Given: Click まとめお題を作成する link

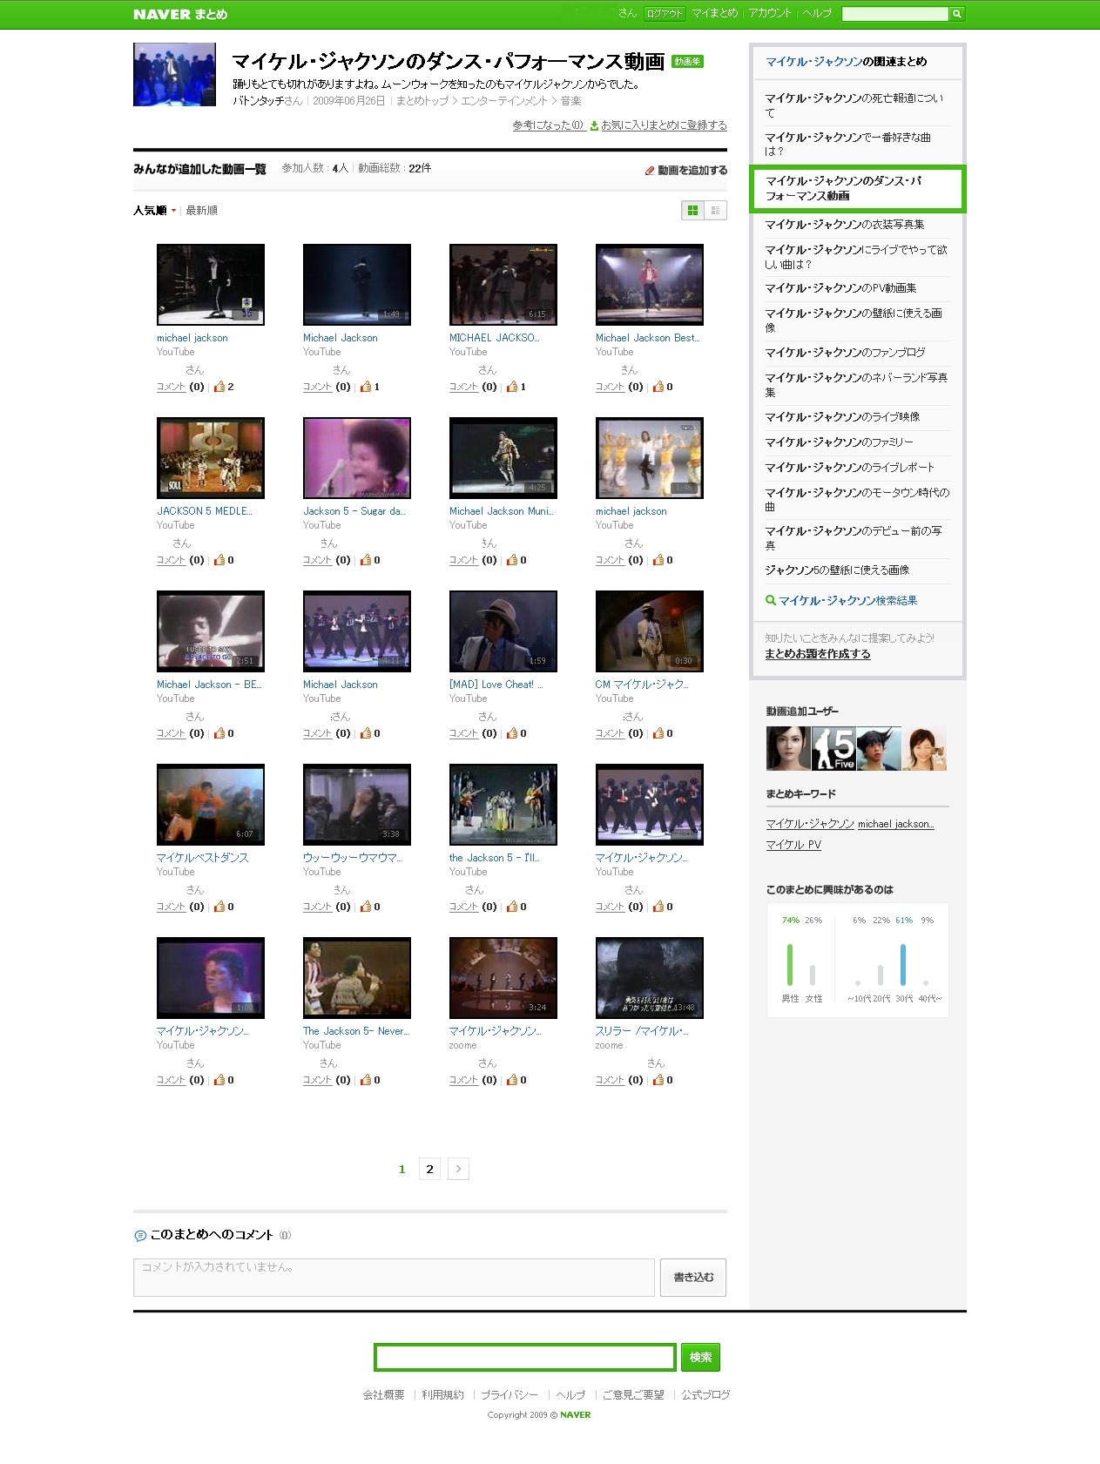Looking at the screenshot, I should (818, 654).
